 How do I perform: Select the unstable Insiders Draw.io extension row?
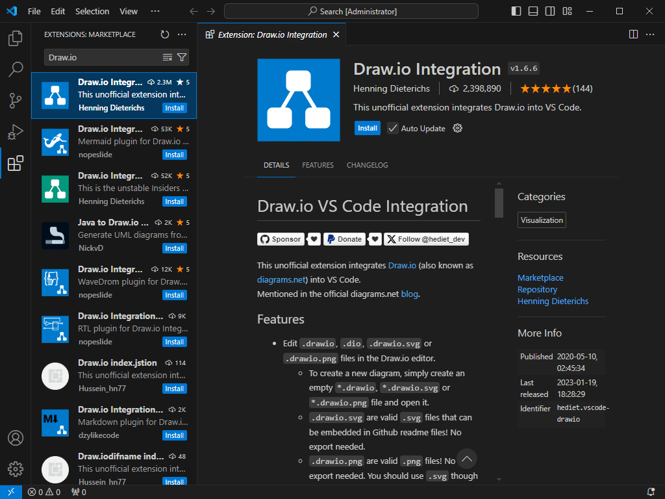click(x=114, y=188)
